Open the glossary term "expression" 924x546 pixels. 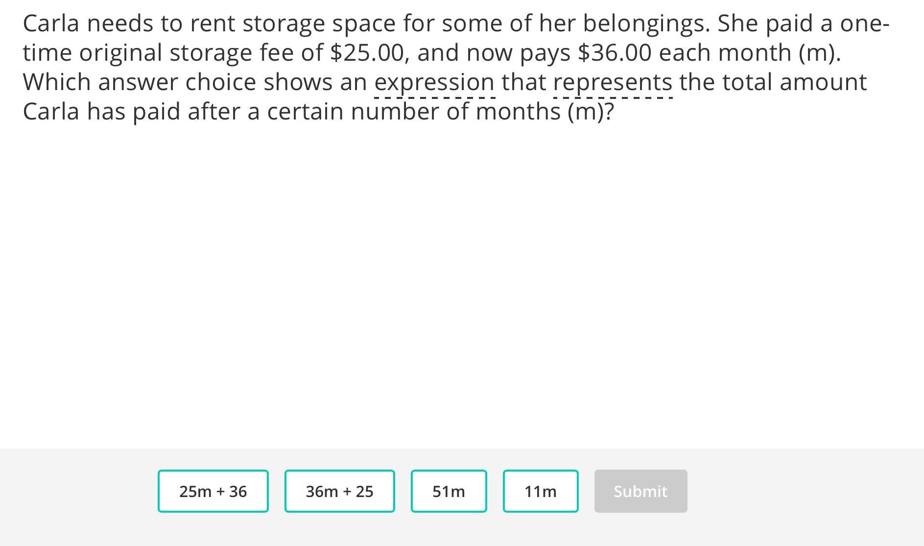[434, 83]
